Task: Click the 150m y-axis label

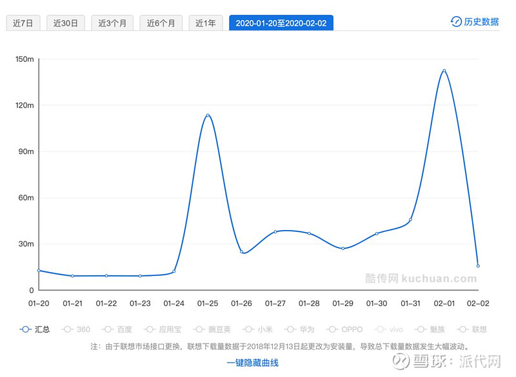Action: click(x=25, y=59)
